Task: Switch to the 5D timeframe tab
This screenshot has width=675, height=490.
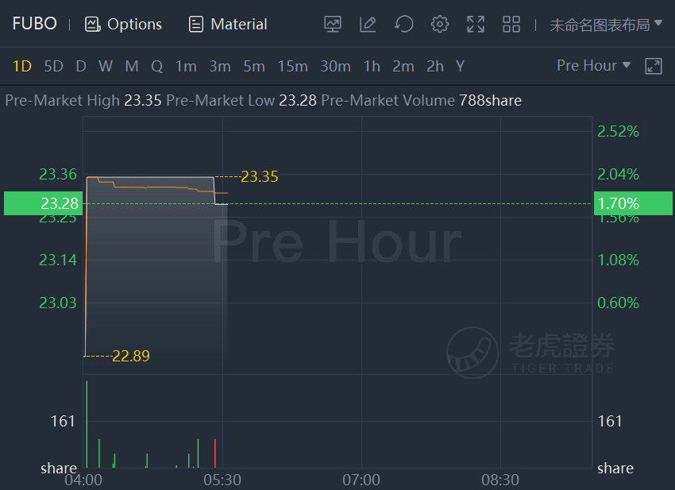Action: pyautogui.click(x=53, y=66)
